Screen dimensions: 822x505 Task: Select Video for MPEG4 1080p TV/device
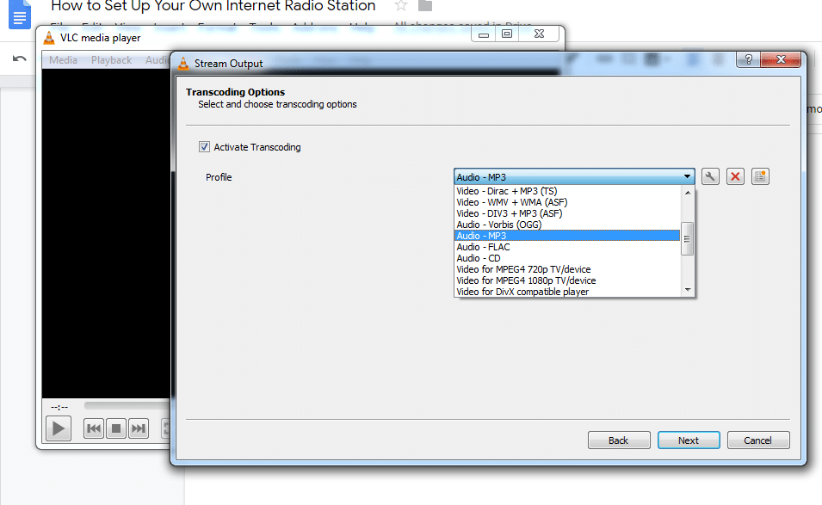(566, 280)
